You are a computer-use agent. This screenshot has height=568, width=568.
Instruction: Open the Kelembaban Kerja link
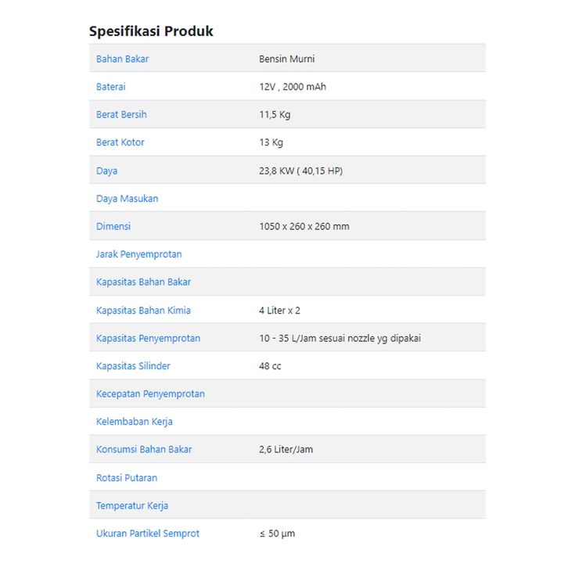pyautogui.click(x=134, y=422)
